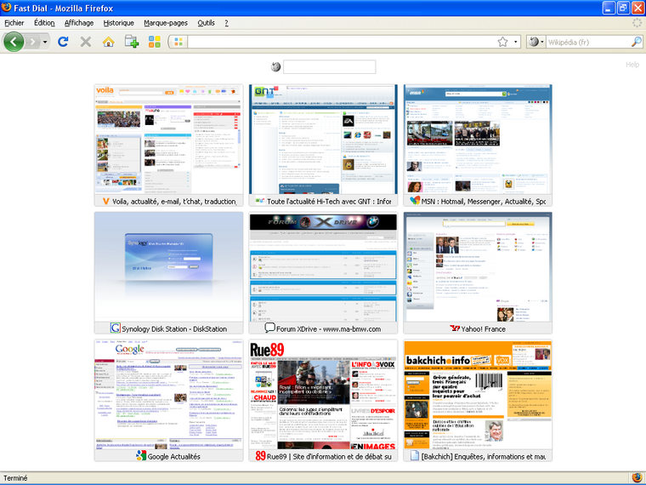
Task: Click the Yahoo Y! favicon
Action: (455, 328)
